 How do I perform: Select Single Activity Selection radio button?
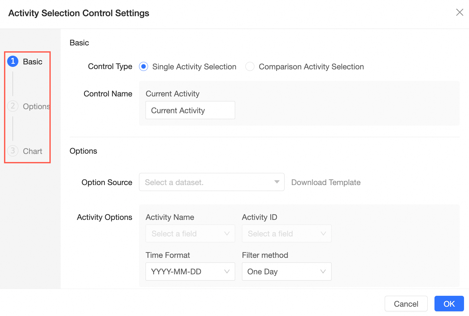(x=143, y=67)
